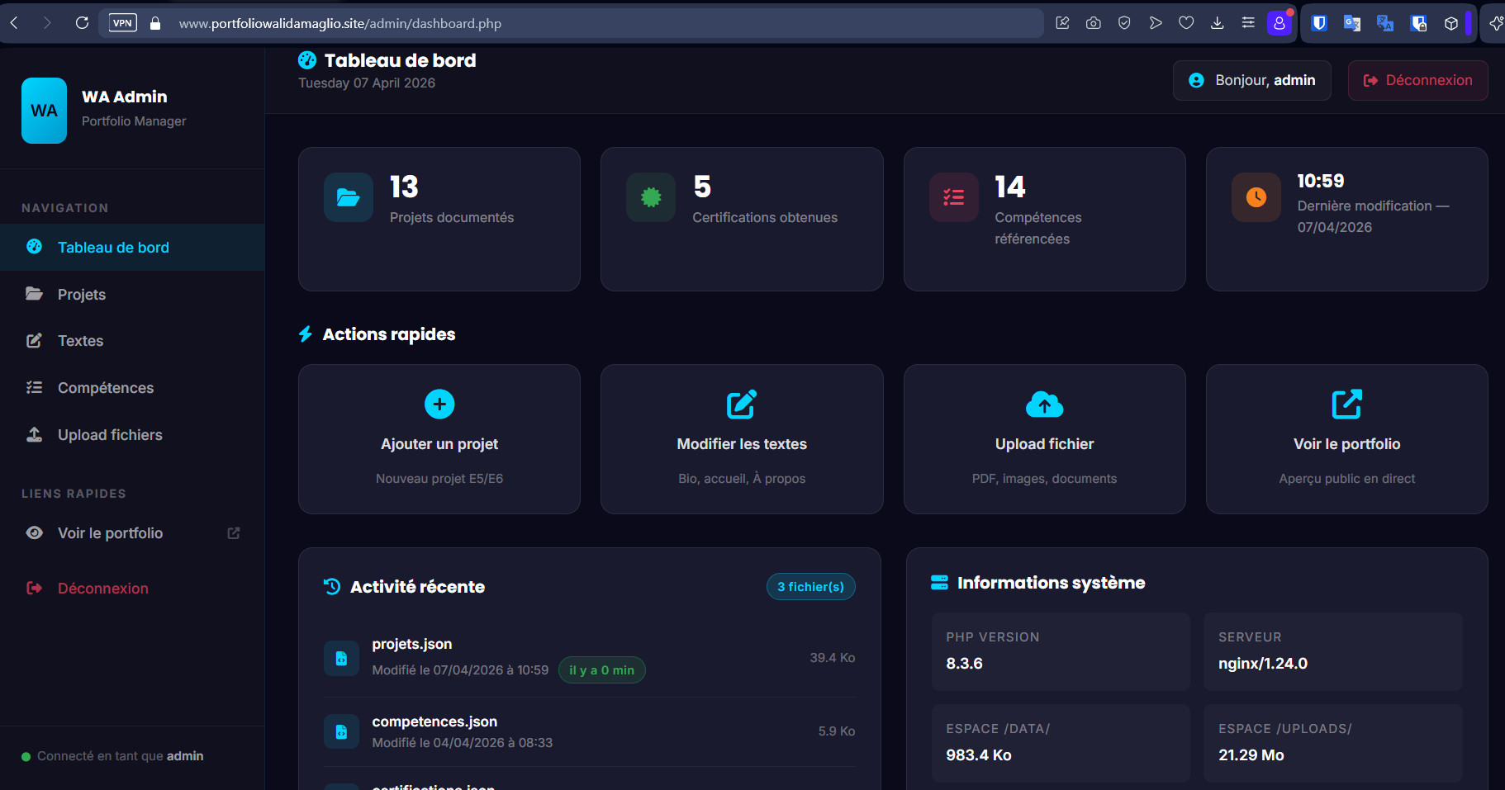1505x790 pixels.
Task: Click the dashboard URL in address bar
Action: (x=340, y=23)
